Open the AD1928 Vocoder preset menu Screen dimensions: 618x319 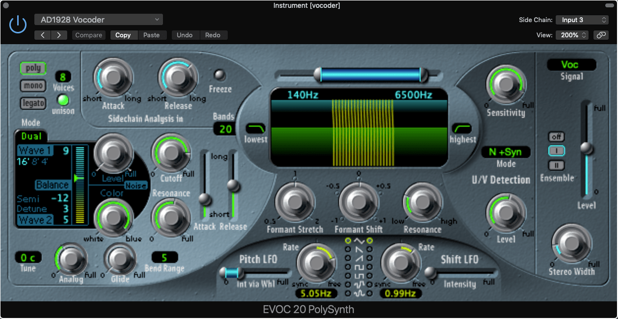click(x=98, y=19)
